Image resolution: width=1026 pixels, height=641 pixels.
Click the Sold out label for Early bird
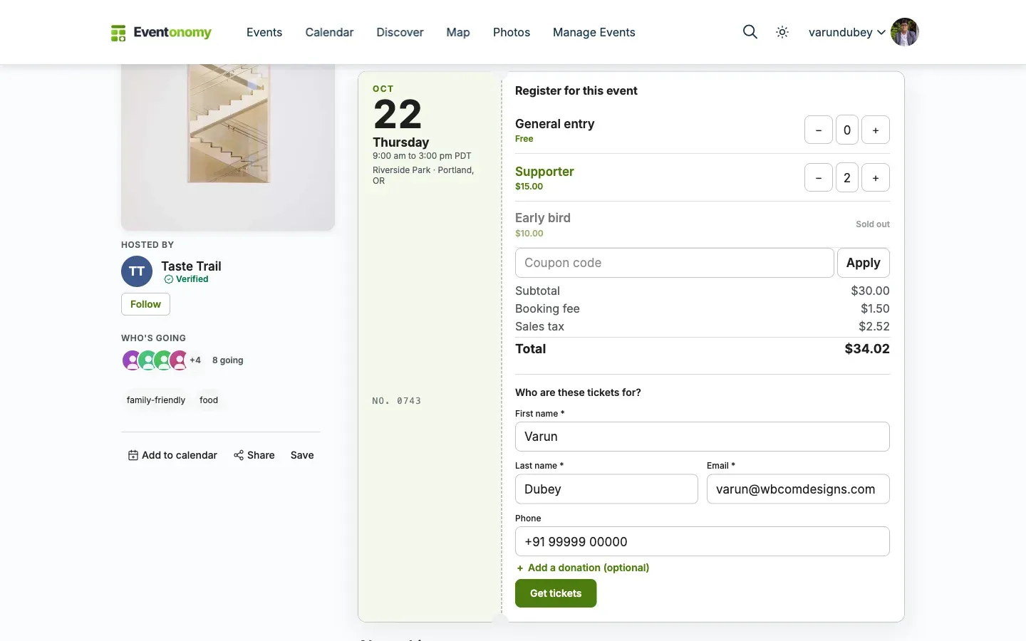coord(873,224)
